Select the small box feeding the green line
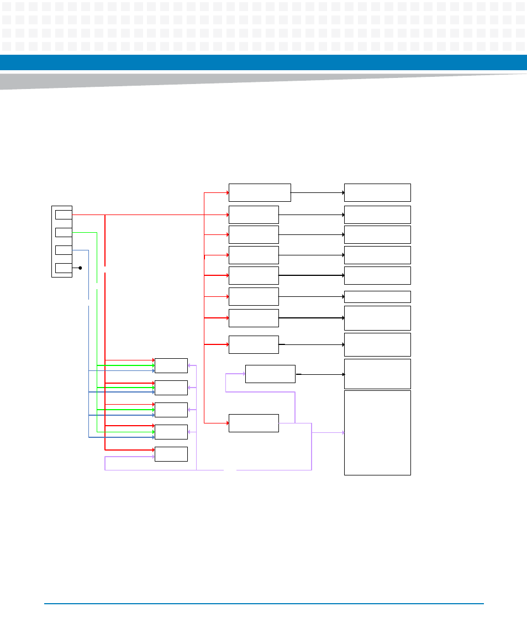This screenshot has height=633, width=527. (64, 233)
